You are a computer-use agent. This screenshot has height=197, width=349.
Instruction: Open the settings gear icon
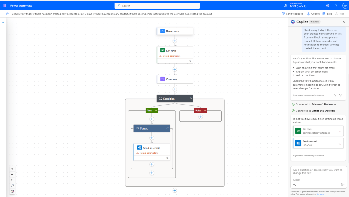(328, 6)
